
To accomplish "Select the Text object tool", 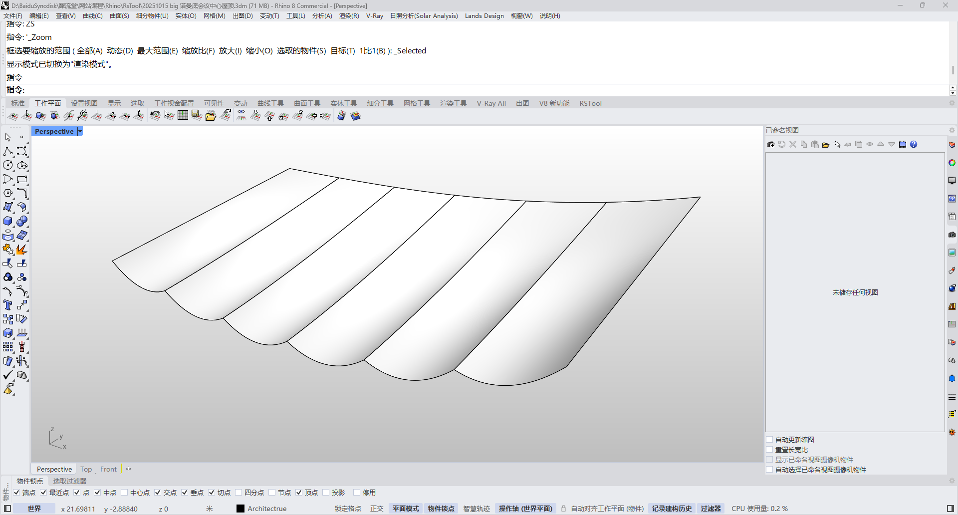I will pos(8,305).
